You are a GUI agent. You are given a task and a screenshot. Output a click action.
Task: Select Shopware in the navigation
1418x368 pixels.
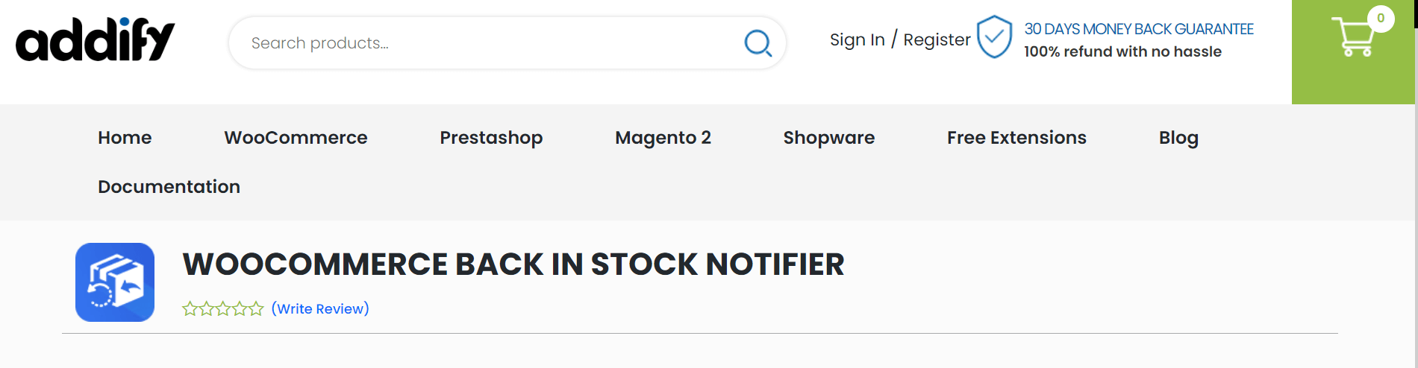click(828, 138)
